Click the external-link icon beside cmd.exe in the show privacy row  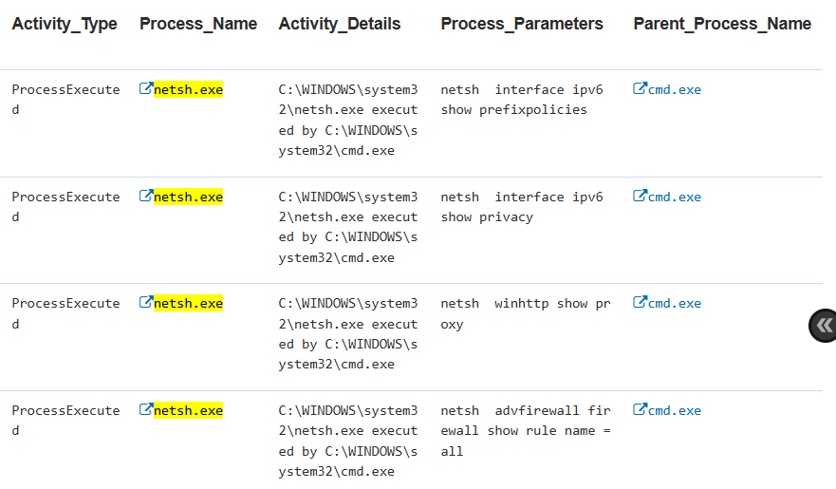[x=640, y=197]
